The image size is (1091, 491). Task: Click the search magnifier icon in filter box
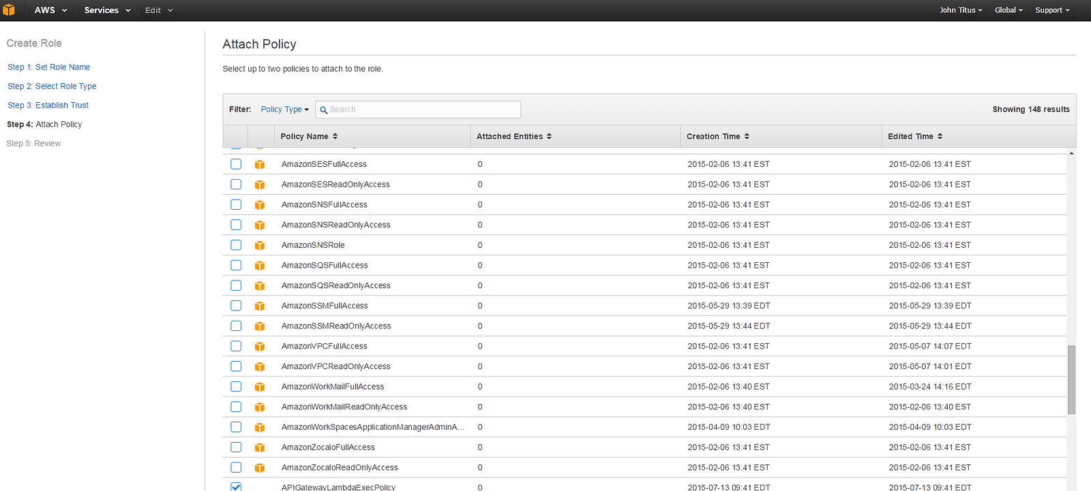[324, 110]
